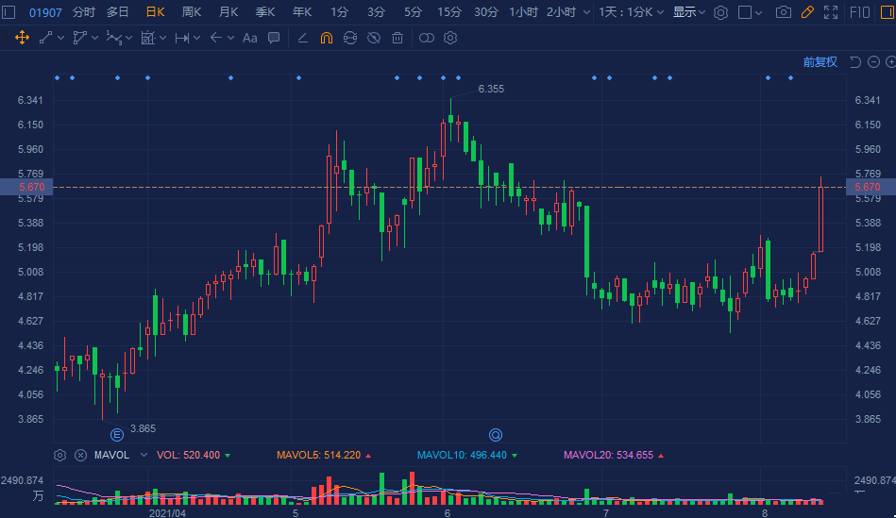Switch to 分时 intraday tab

tap(84, 12)
